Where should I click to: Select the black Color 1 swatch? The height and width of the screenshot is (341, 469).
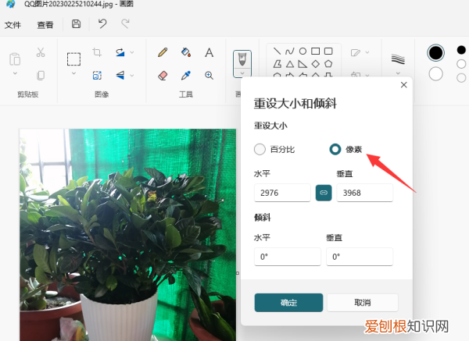click(436, 53)
